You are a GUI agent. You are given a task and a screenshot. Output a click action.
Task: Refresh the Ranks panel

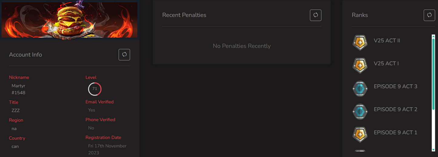429,15
